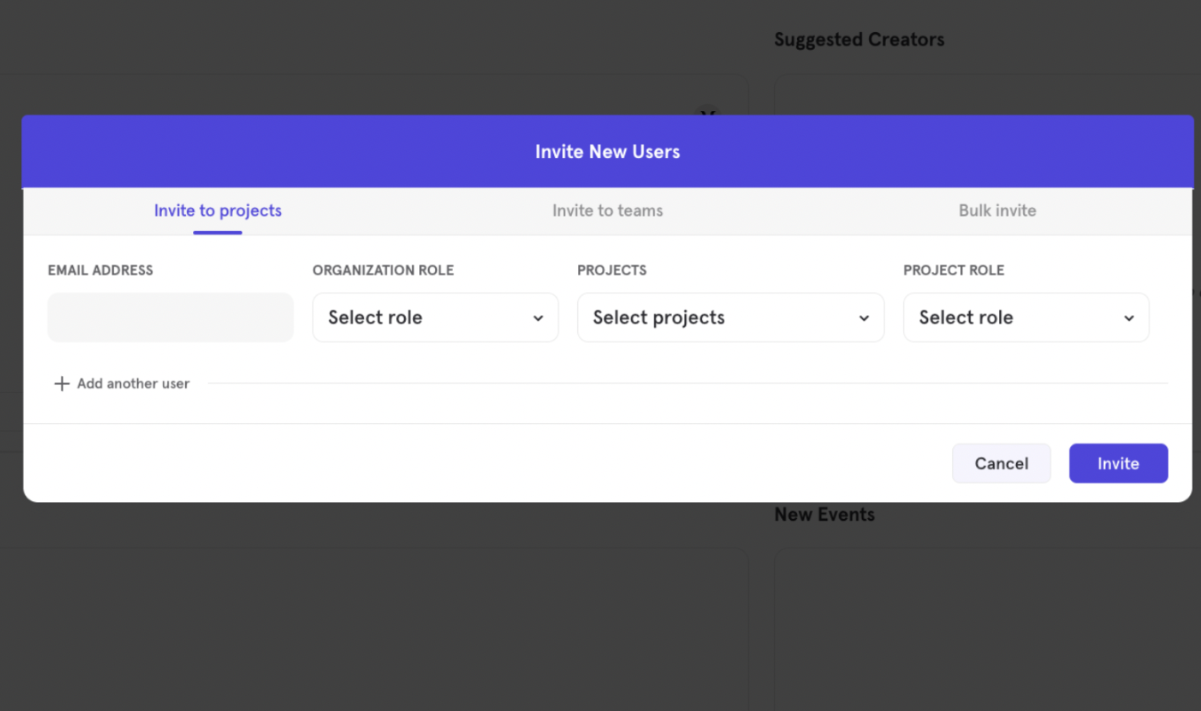Click the Invite New Users dialog title

coord(607,152)
